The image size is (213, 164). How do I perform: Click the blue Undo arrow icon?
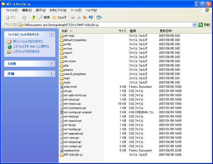(91, 17)
